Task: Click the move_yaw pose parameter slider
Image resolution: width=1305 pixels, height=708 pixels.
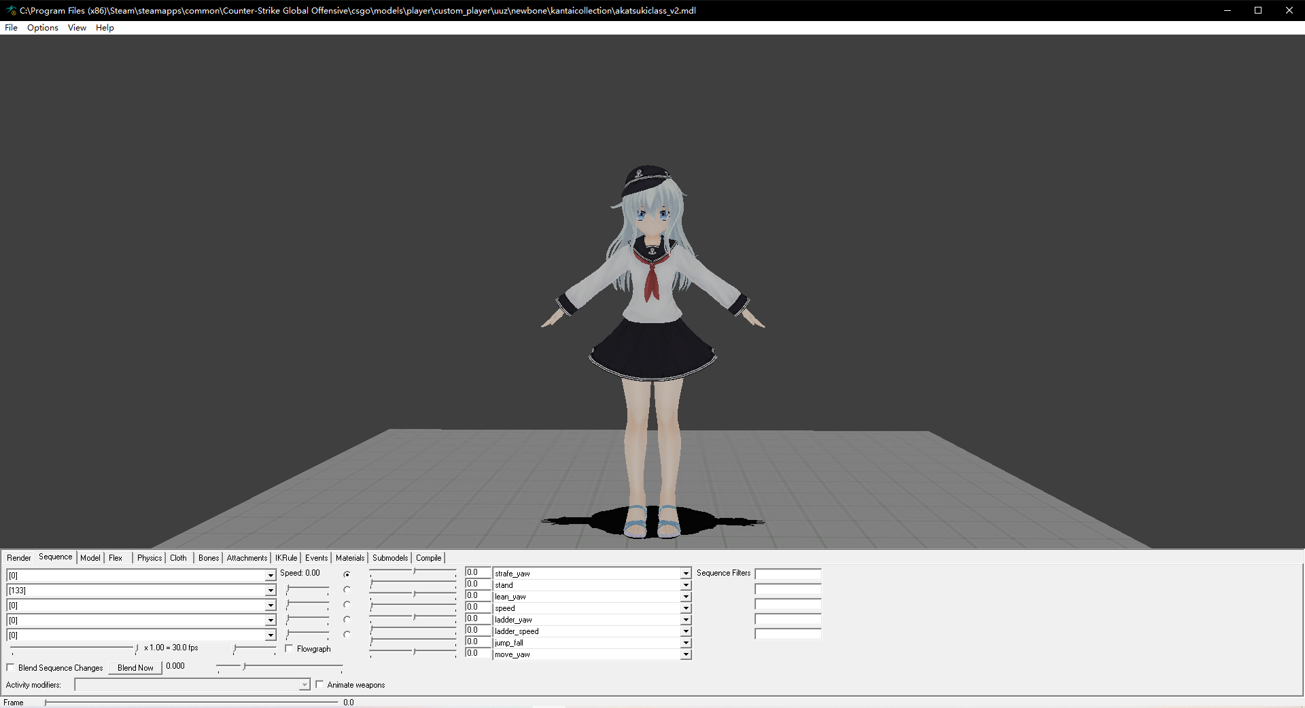Action: pyautogui.click(x=413, y=652)
